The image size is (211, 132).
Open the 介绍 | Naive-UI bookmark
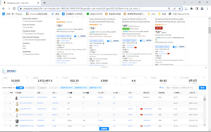click(179, 14)
